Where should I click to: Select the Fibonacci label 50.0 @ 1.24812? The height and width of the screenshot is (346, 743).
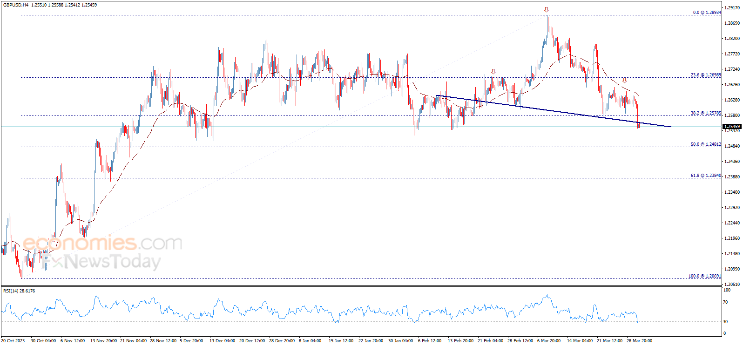706,144
